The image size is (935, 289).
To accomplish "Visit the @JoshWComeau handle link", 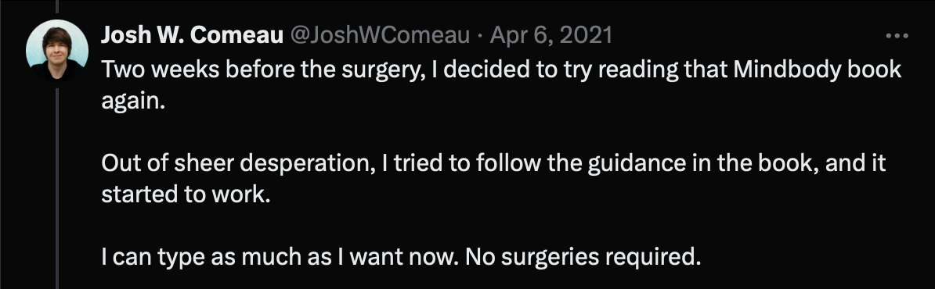I will [x=380, y=36].
